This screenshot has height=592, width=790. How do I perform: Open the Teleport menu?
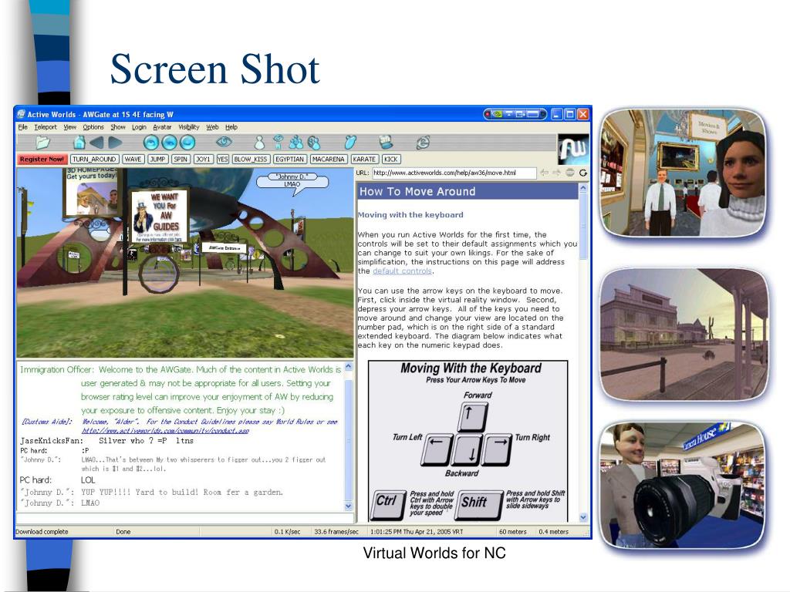[x=46, y=127]
